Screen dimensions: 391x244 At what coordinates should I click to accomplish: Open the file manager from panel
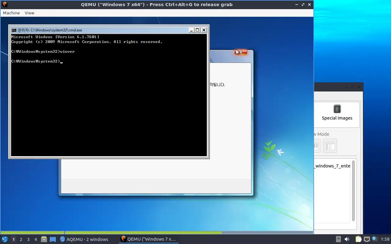point(44,239)
